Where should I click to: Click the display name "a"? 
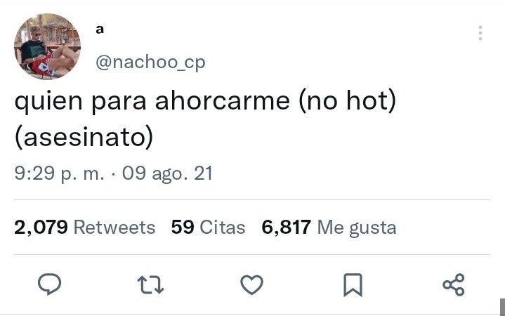pyautogui.click(x=100, y=29)
